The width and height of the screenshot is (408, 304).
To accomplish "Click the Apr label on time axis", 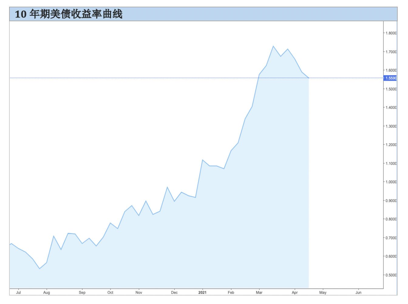I will point(294,292).
